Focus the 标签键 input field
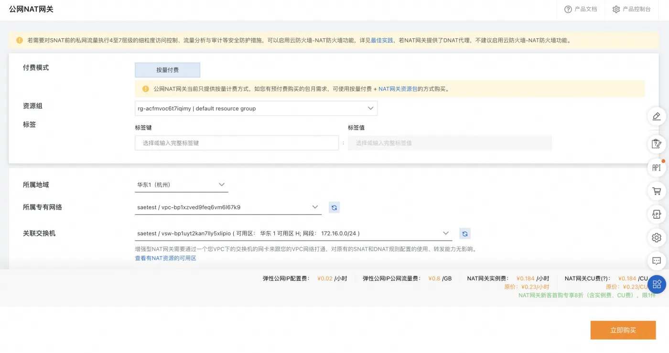Screen dimensions: 669x353 [x=237, y=143]
